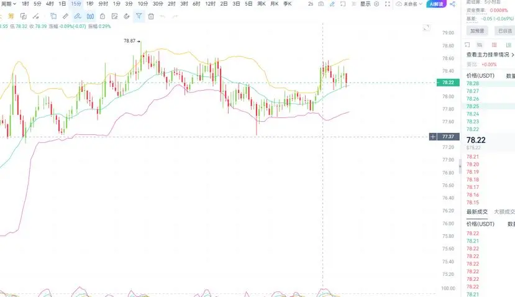Viewport: 515px width, 297px height.
Task: Click the undo arrow
Action: pos(162,16)
